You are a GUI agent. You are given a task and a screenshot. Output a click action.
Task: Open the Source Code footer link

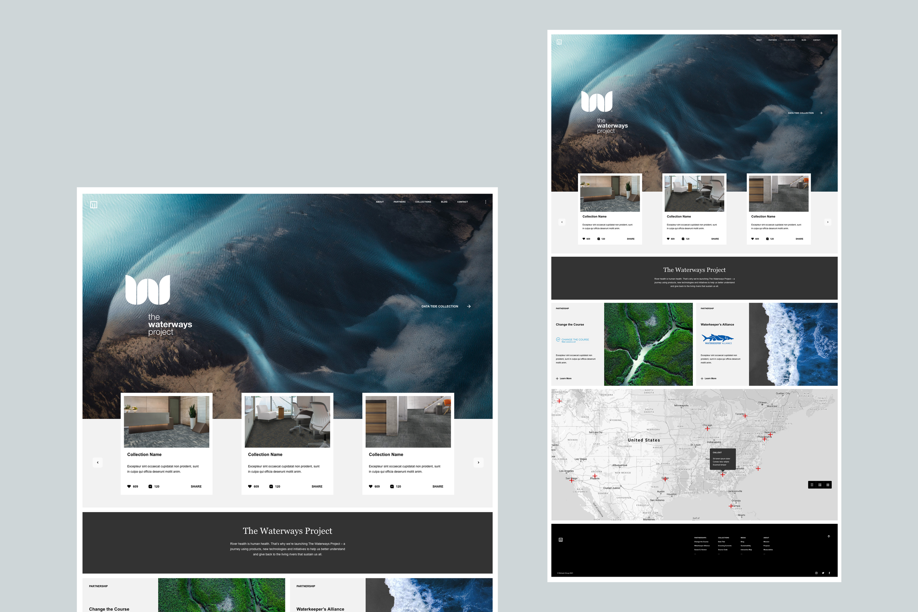723,550
